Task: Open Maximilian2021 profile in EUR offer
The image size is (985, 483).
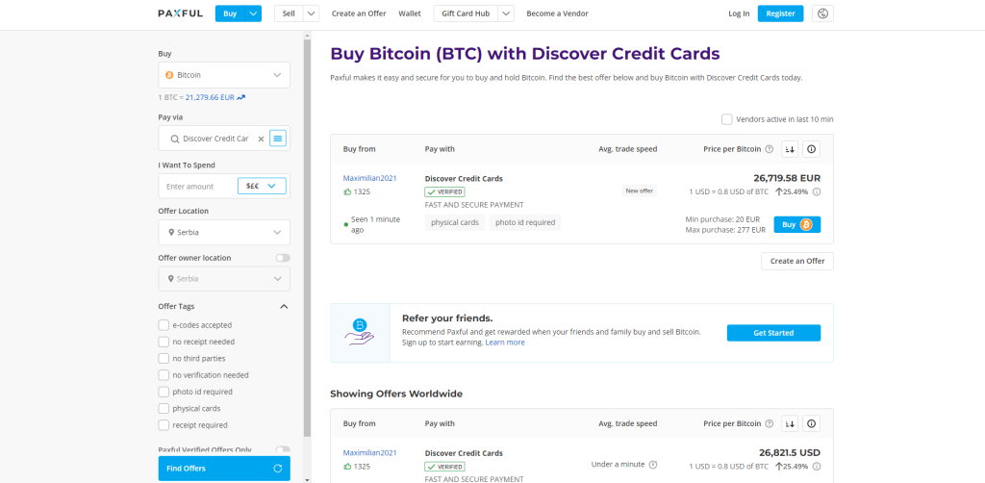Action: 370,178
